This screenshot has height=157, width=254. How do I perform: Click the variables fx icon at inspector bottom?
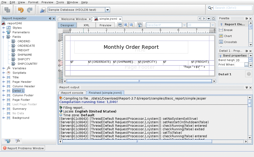click(18, 140)
